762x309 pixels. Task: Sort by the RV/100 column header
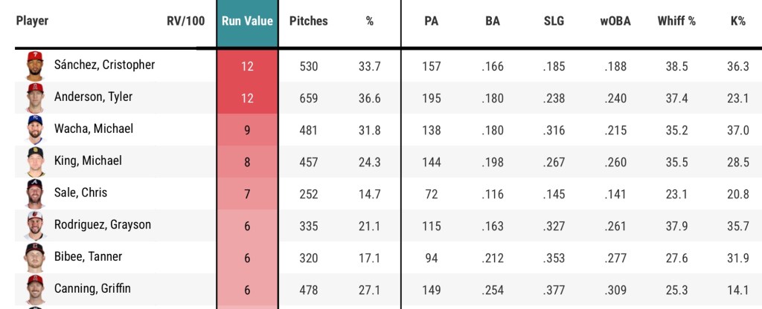point(185,22)
